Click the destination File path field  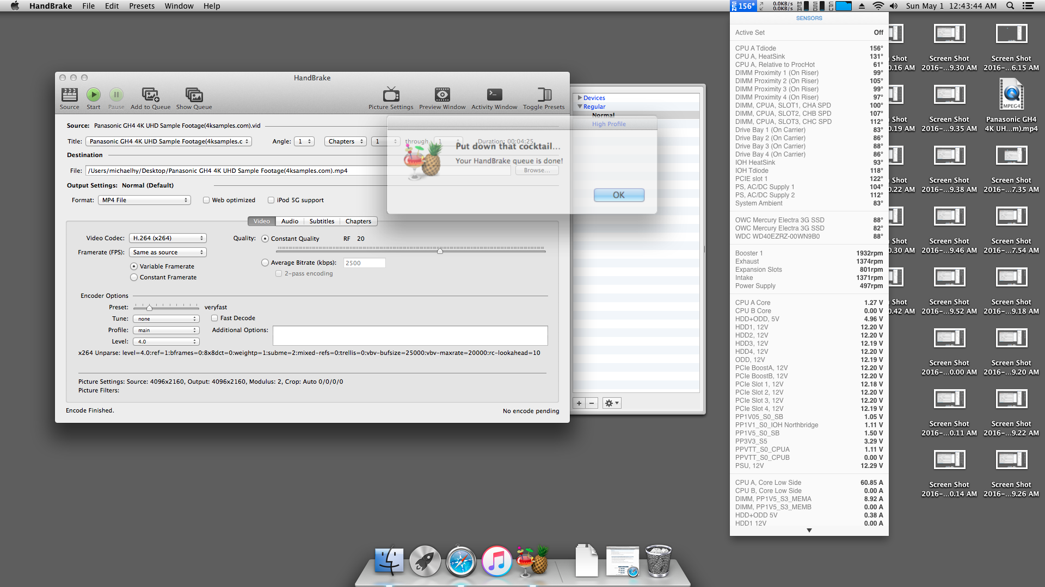point(298,171)
